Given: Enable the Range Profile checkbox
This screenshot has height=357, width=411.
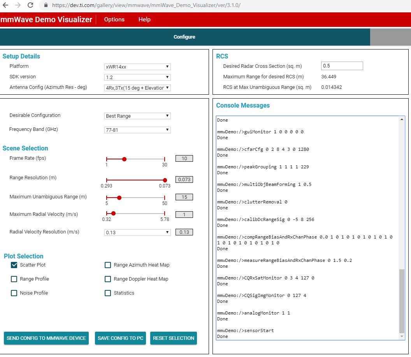Looking at the screenshot, I should tap(14, 279).
